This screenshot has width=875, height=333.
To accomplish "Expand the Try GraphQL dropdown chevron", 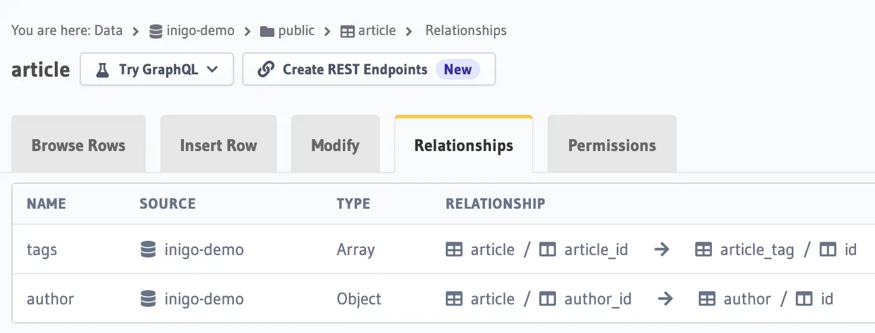I will [x=212, y=70].
